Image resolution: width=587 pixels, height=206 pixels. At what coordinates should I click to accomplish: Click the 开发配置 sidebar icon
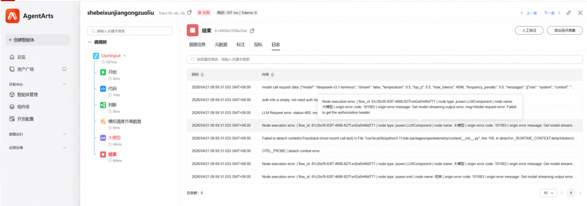pos(12,119)
